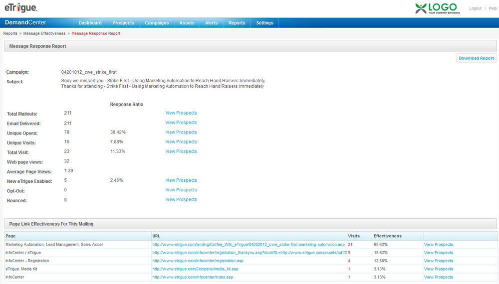View Prospects for Bounced
This screenshot has height=284, width=499.
(x=181, y=199)
